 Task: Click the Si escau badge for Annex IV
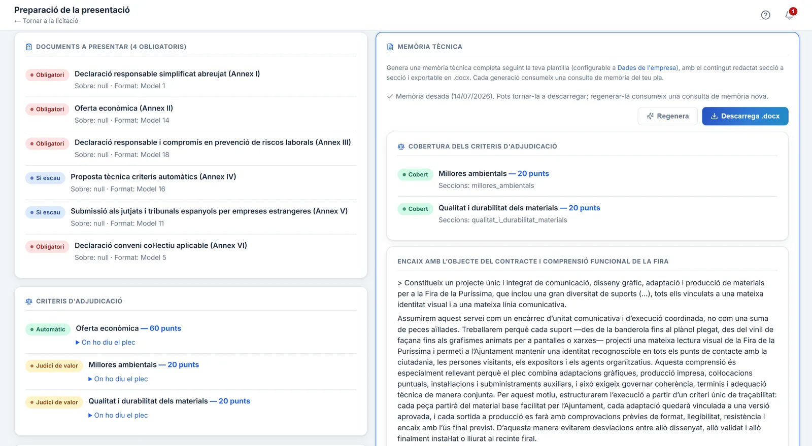coord(45,178)
